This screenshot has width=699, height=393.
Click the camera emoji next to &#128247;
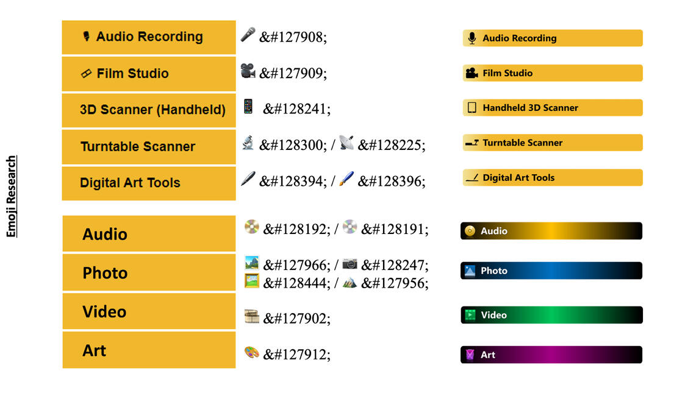click(349, 264)
